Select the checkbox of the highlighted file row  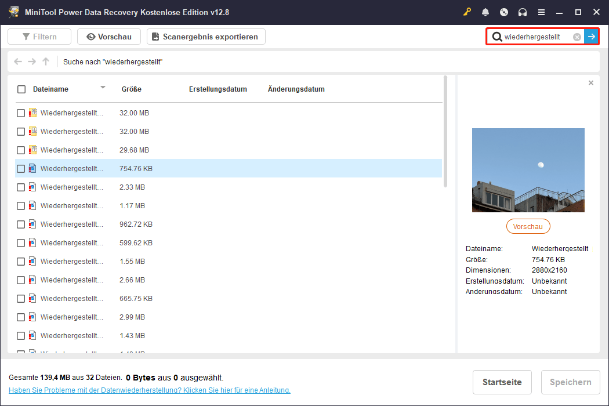pyautogui.click(x=21, y=168)
